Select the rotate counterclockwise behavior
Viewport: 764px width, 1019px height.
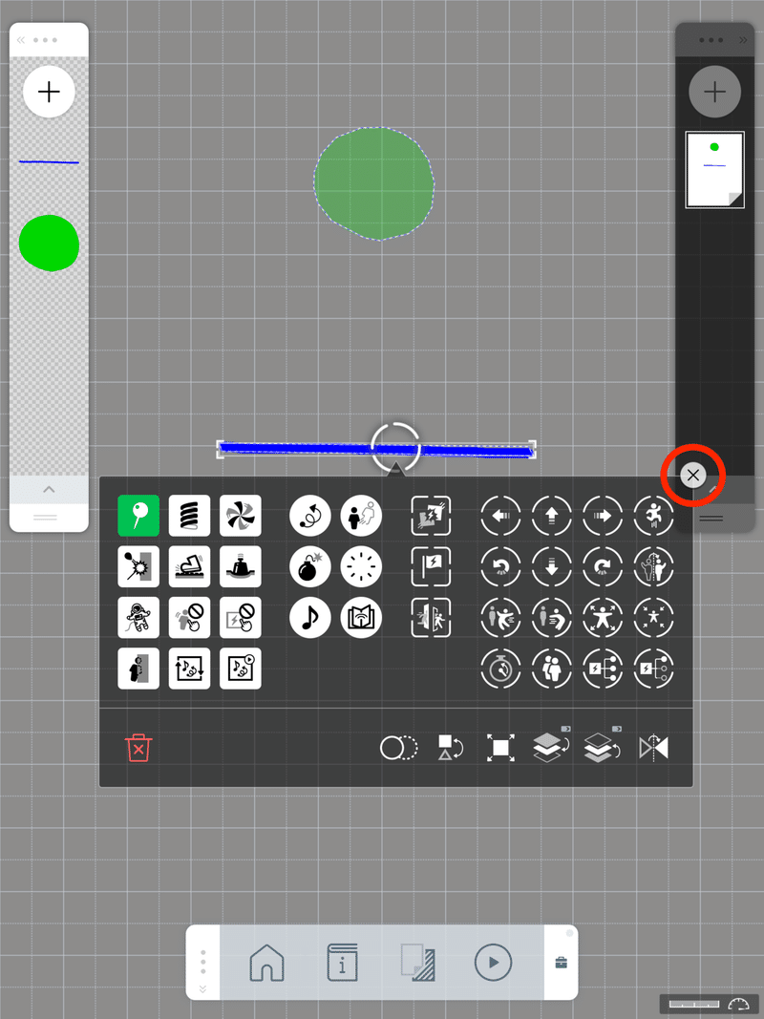[x=500, y=566]
